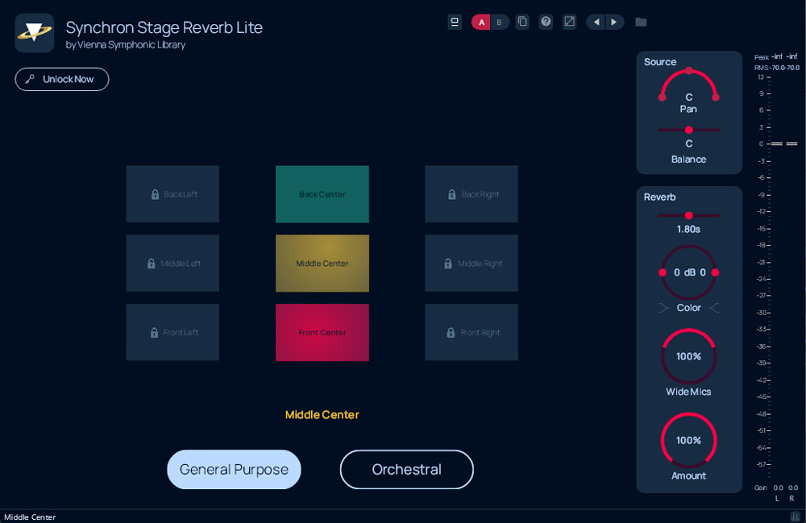Select A comparison state

(481, 22)
